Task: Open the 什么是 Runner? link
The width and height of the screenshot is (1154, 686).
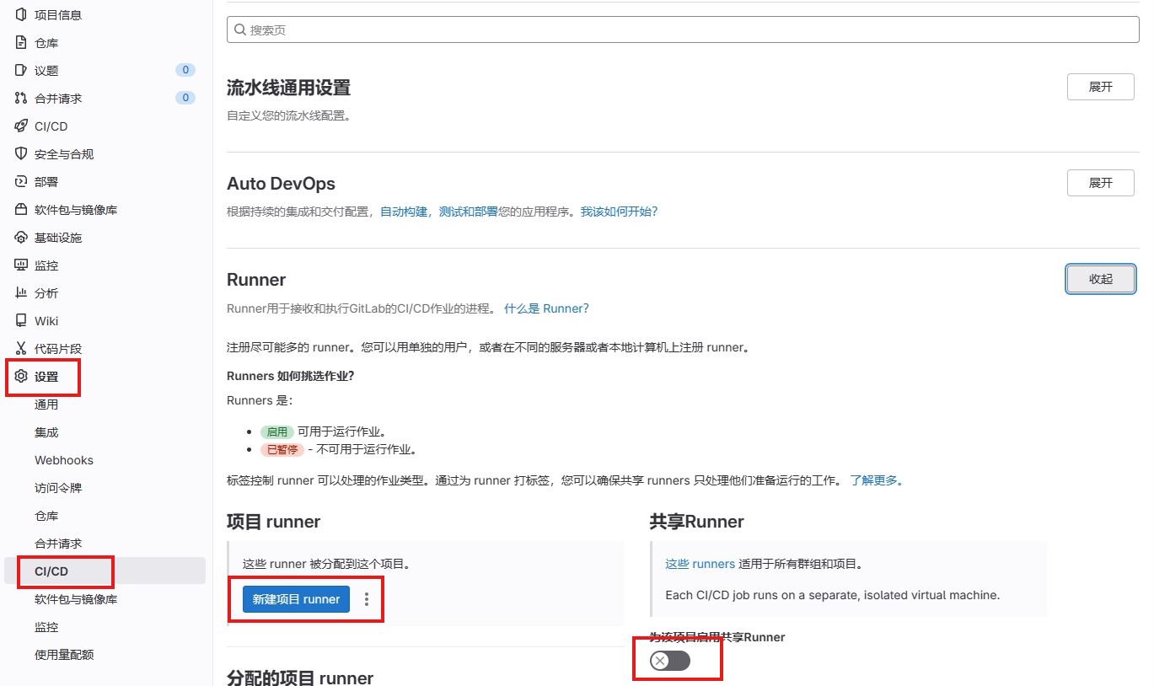Action: tap(546, 308)
